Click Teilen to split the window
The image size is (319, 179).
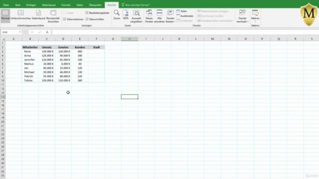click(x=181, y=11)
